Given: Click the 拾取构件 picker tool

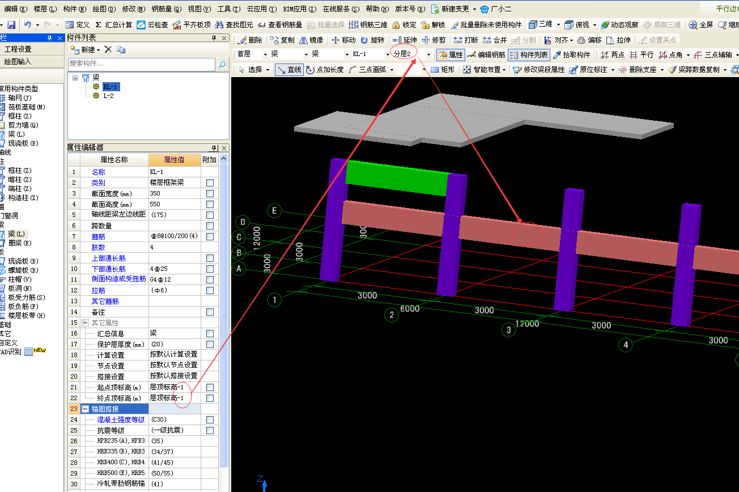Looking at the screenshot, I should click(571, 55).
